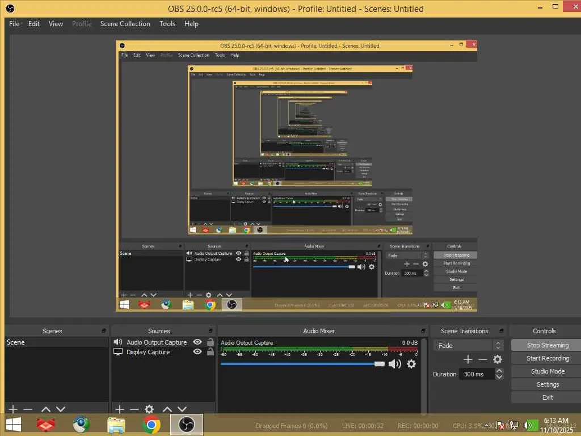Move scene down with the Scenes down arrow

(61, 409)
